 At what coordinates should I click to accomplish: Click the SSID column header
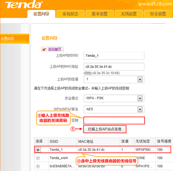click(63, 141)
